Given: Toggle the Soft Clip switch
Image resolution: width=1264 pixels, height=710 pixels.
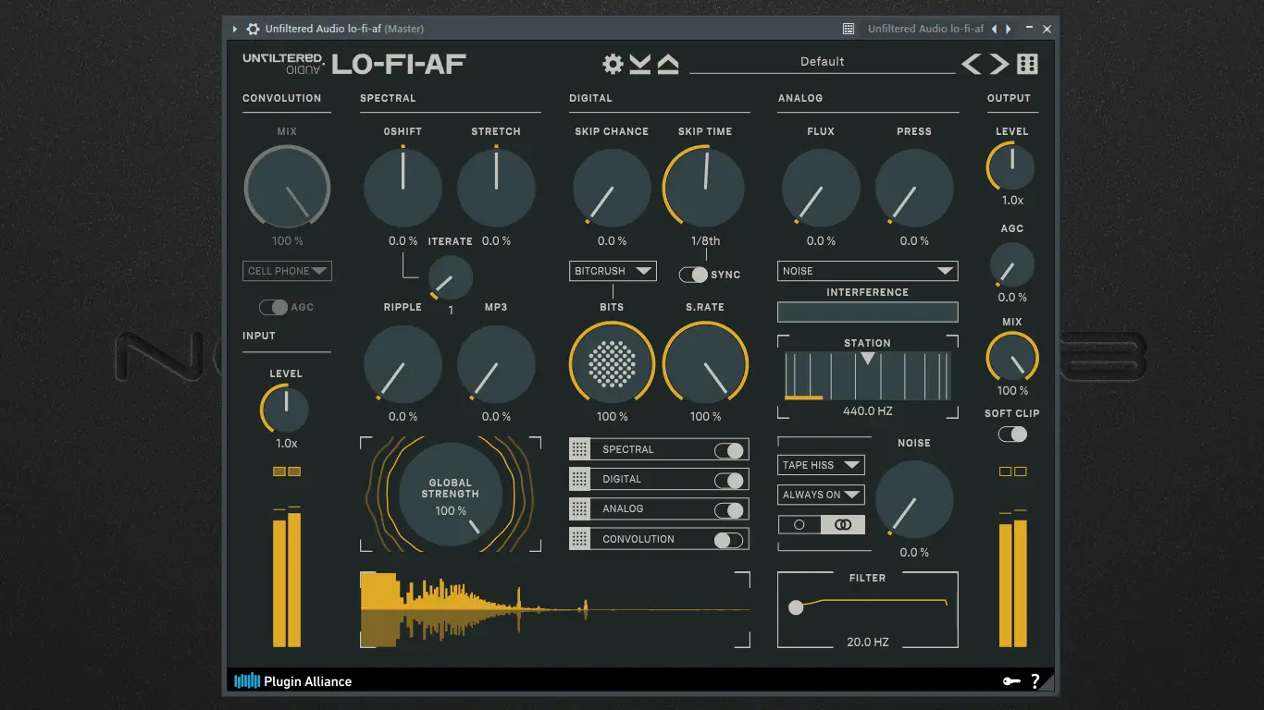Looking at the screenshot, I should (x=1012, y=434).
